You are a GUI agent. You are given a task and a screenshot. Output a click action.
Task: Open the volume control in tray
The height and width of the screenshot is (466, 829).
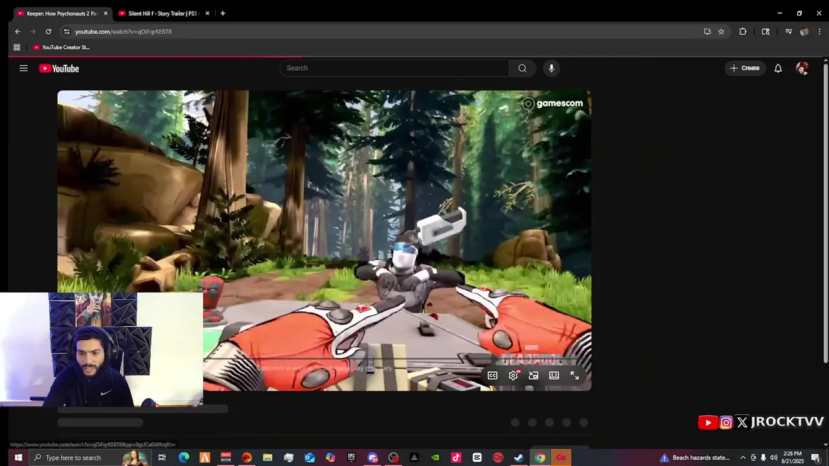click(773, 458)
